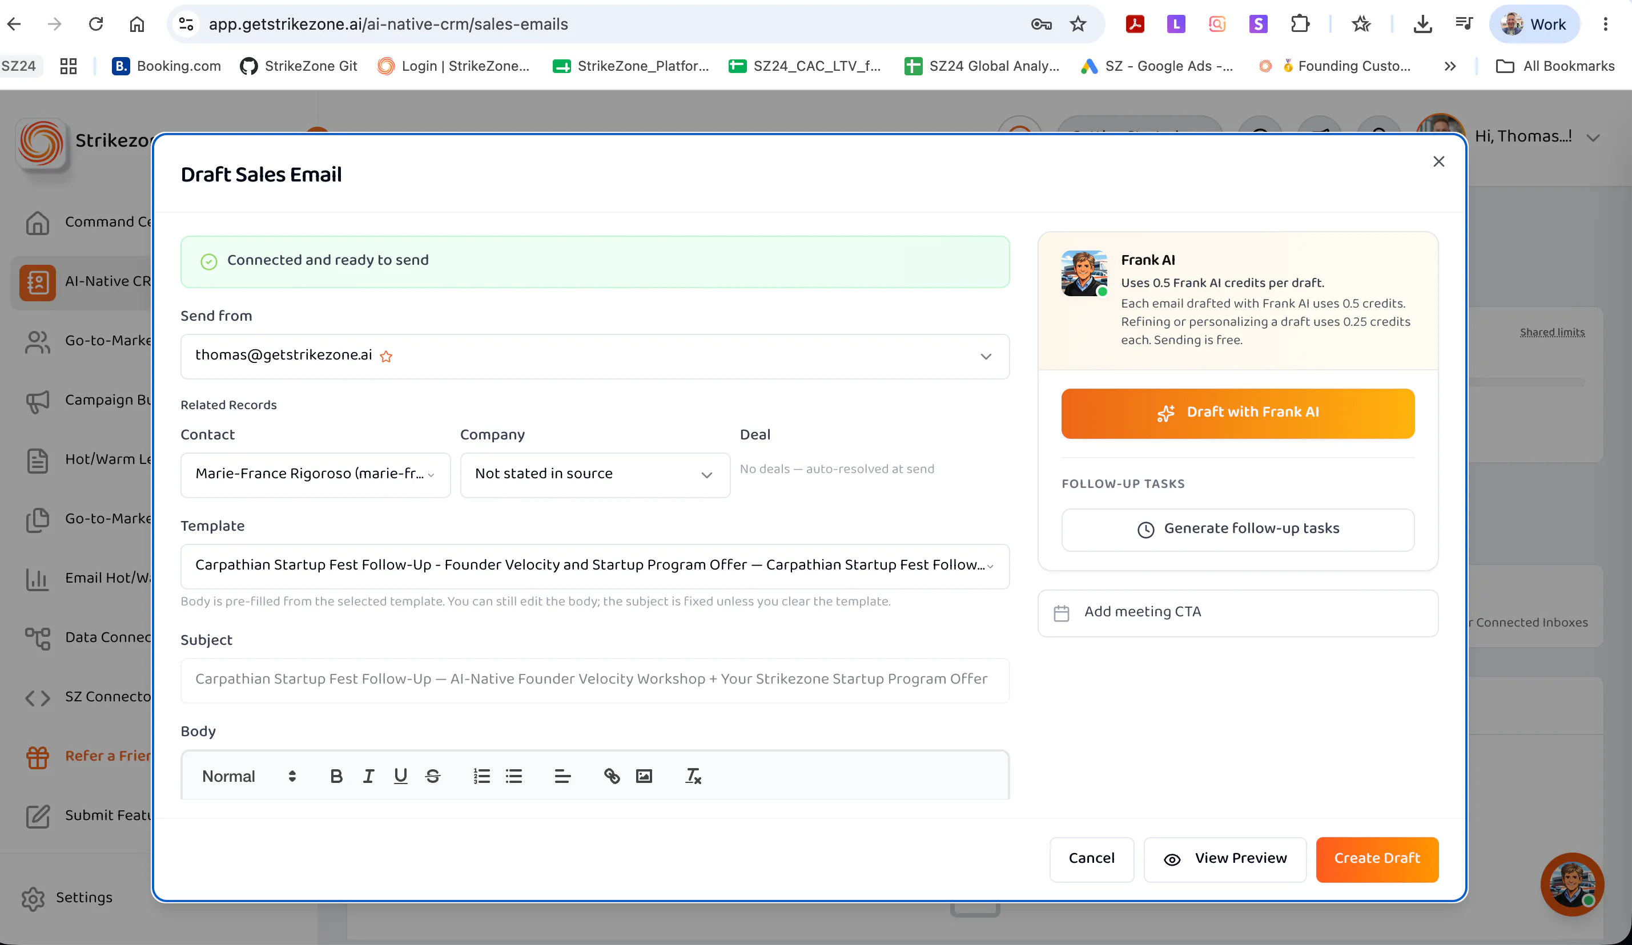
Task: Open text alignment option in body toolbar
Action: tap(562, 776)
